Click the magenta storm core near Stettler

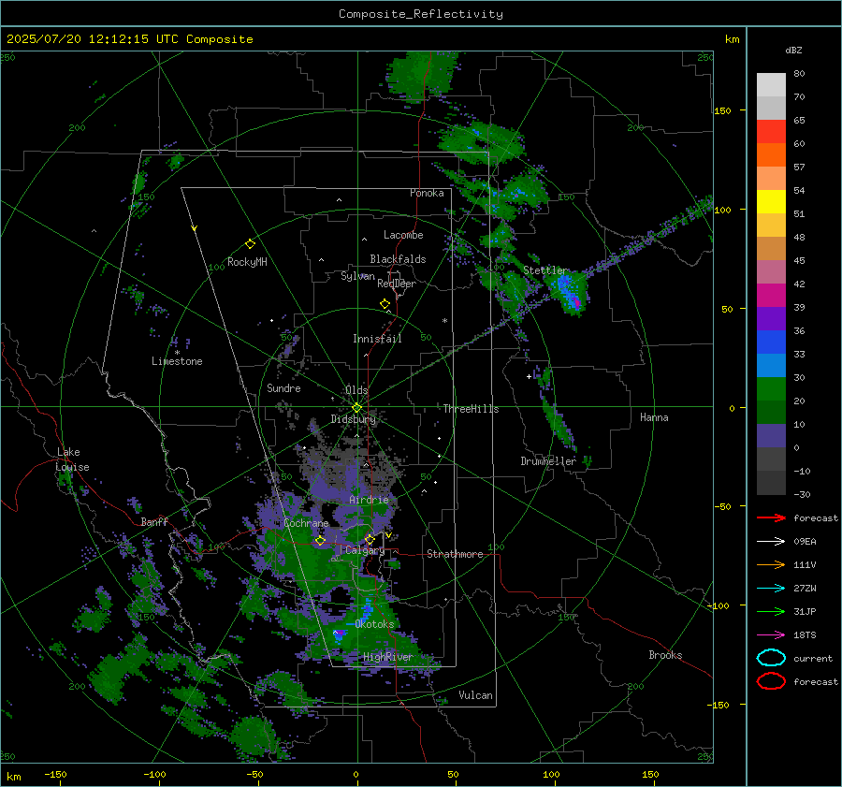(575, 301)
